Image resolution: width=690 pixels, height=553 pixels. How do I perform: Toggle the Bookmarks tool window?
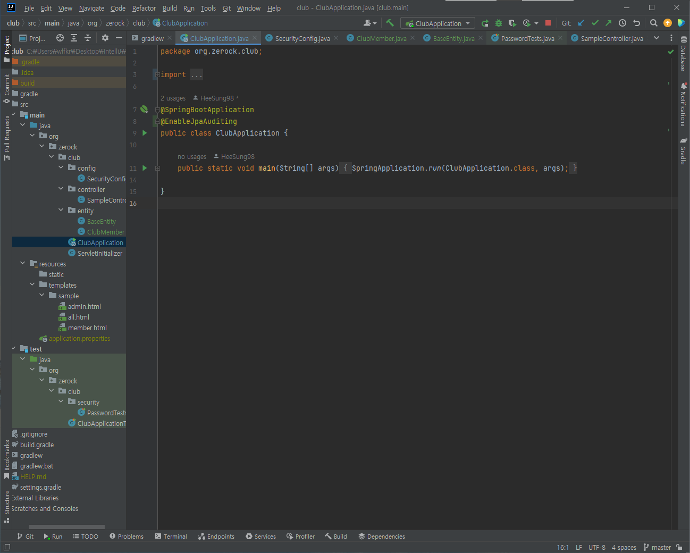(x=6, y=459)
